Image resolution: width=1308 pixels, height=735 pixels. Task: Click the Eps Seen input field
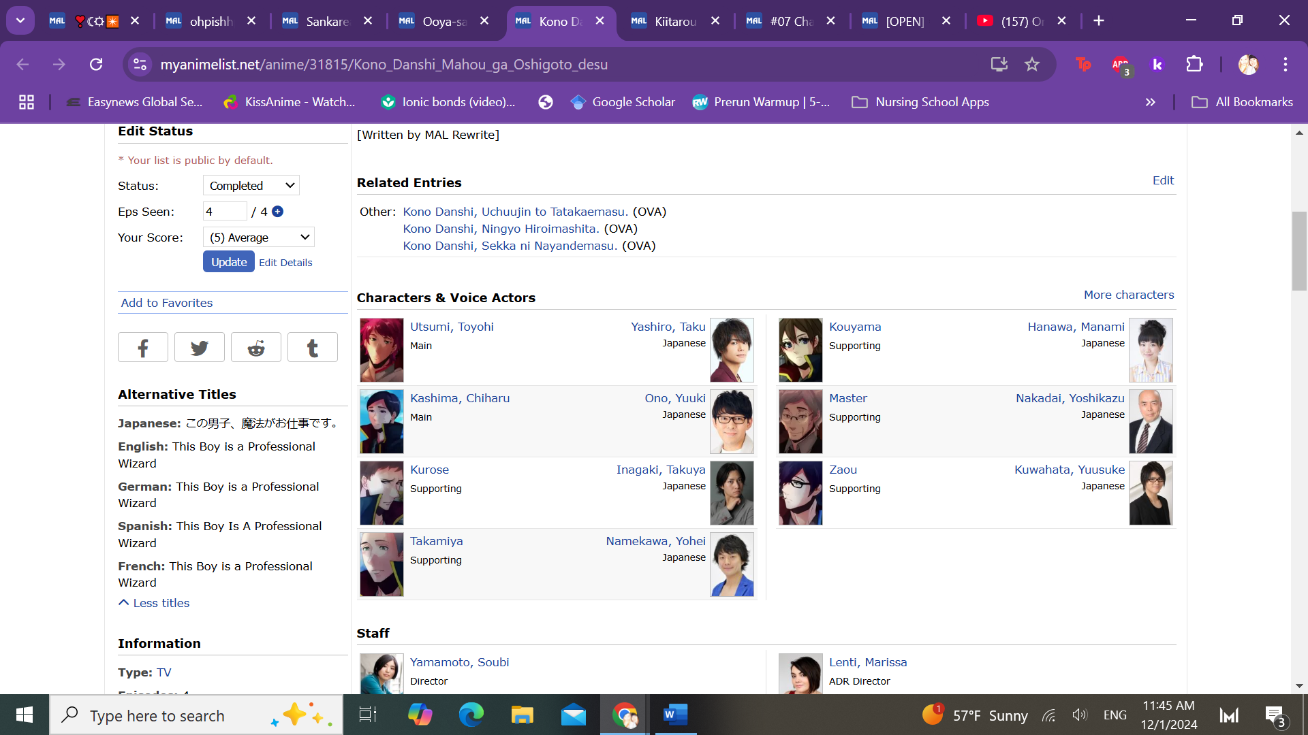pos(224,212)
